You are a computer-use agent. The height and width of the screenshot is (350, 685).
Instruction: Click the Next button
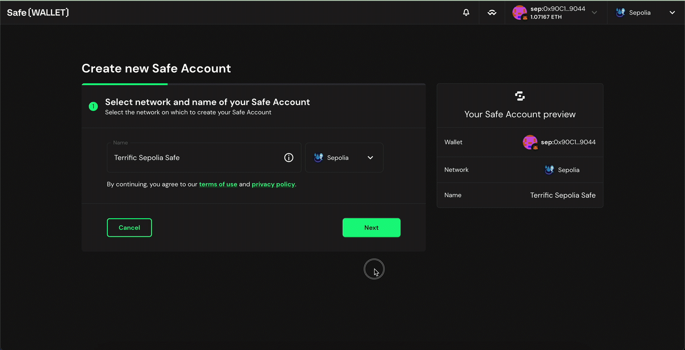(371, 228)
